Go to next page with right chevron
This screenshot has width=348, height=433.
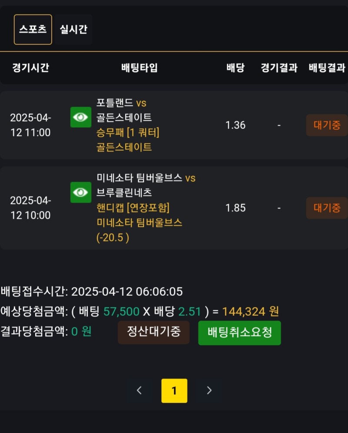pos(209,390)
